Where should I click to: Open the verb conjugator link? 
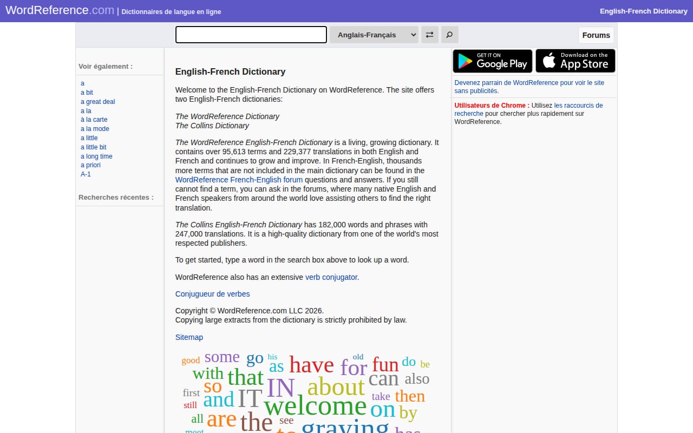pos(331,277)
